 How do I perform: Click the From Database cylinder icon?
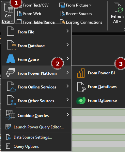pos(11,45)
